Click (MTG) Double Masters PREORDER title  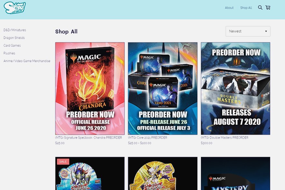tap(224, 138)
